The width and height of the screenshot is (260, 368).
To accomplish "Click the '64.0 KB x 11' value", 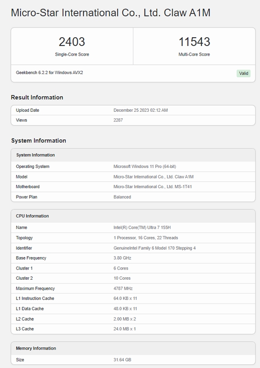I will point(125,298).
